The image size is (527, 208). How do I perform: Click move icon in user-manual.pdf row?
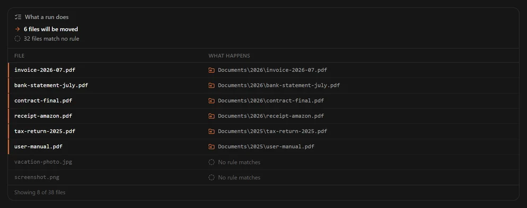coord(212,147)
